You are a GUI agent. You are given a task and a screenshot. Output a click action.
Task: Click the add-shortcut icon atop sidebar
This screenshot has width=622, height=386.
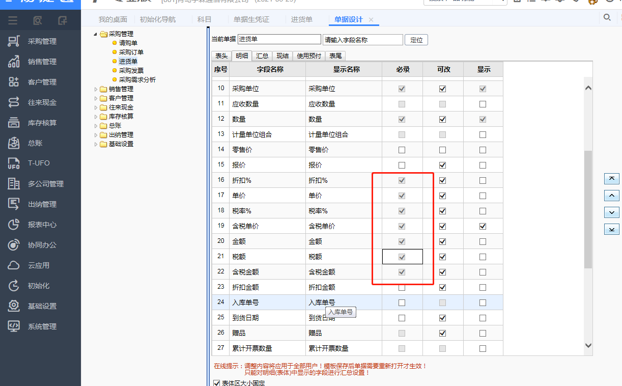[62, 20]
